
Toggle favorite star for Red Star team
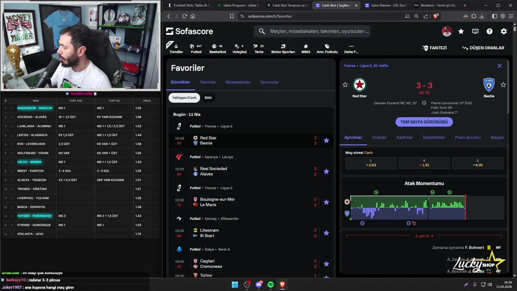(x=345, y=85)
